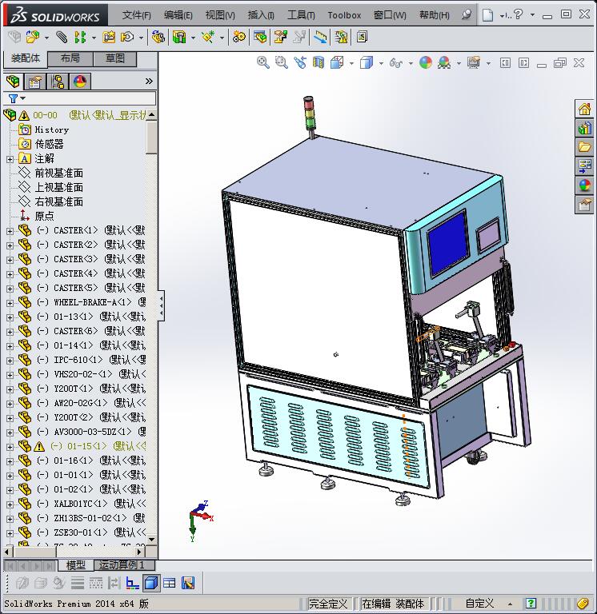Click the quick help question mark in status bar
Screen dimensions: 597x614
pos(531,604)
